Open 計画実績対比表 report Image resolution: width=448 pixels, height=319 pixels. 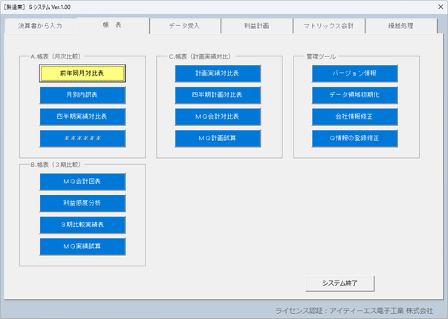coord(218,73)
